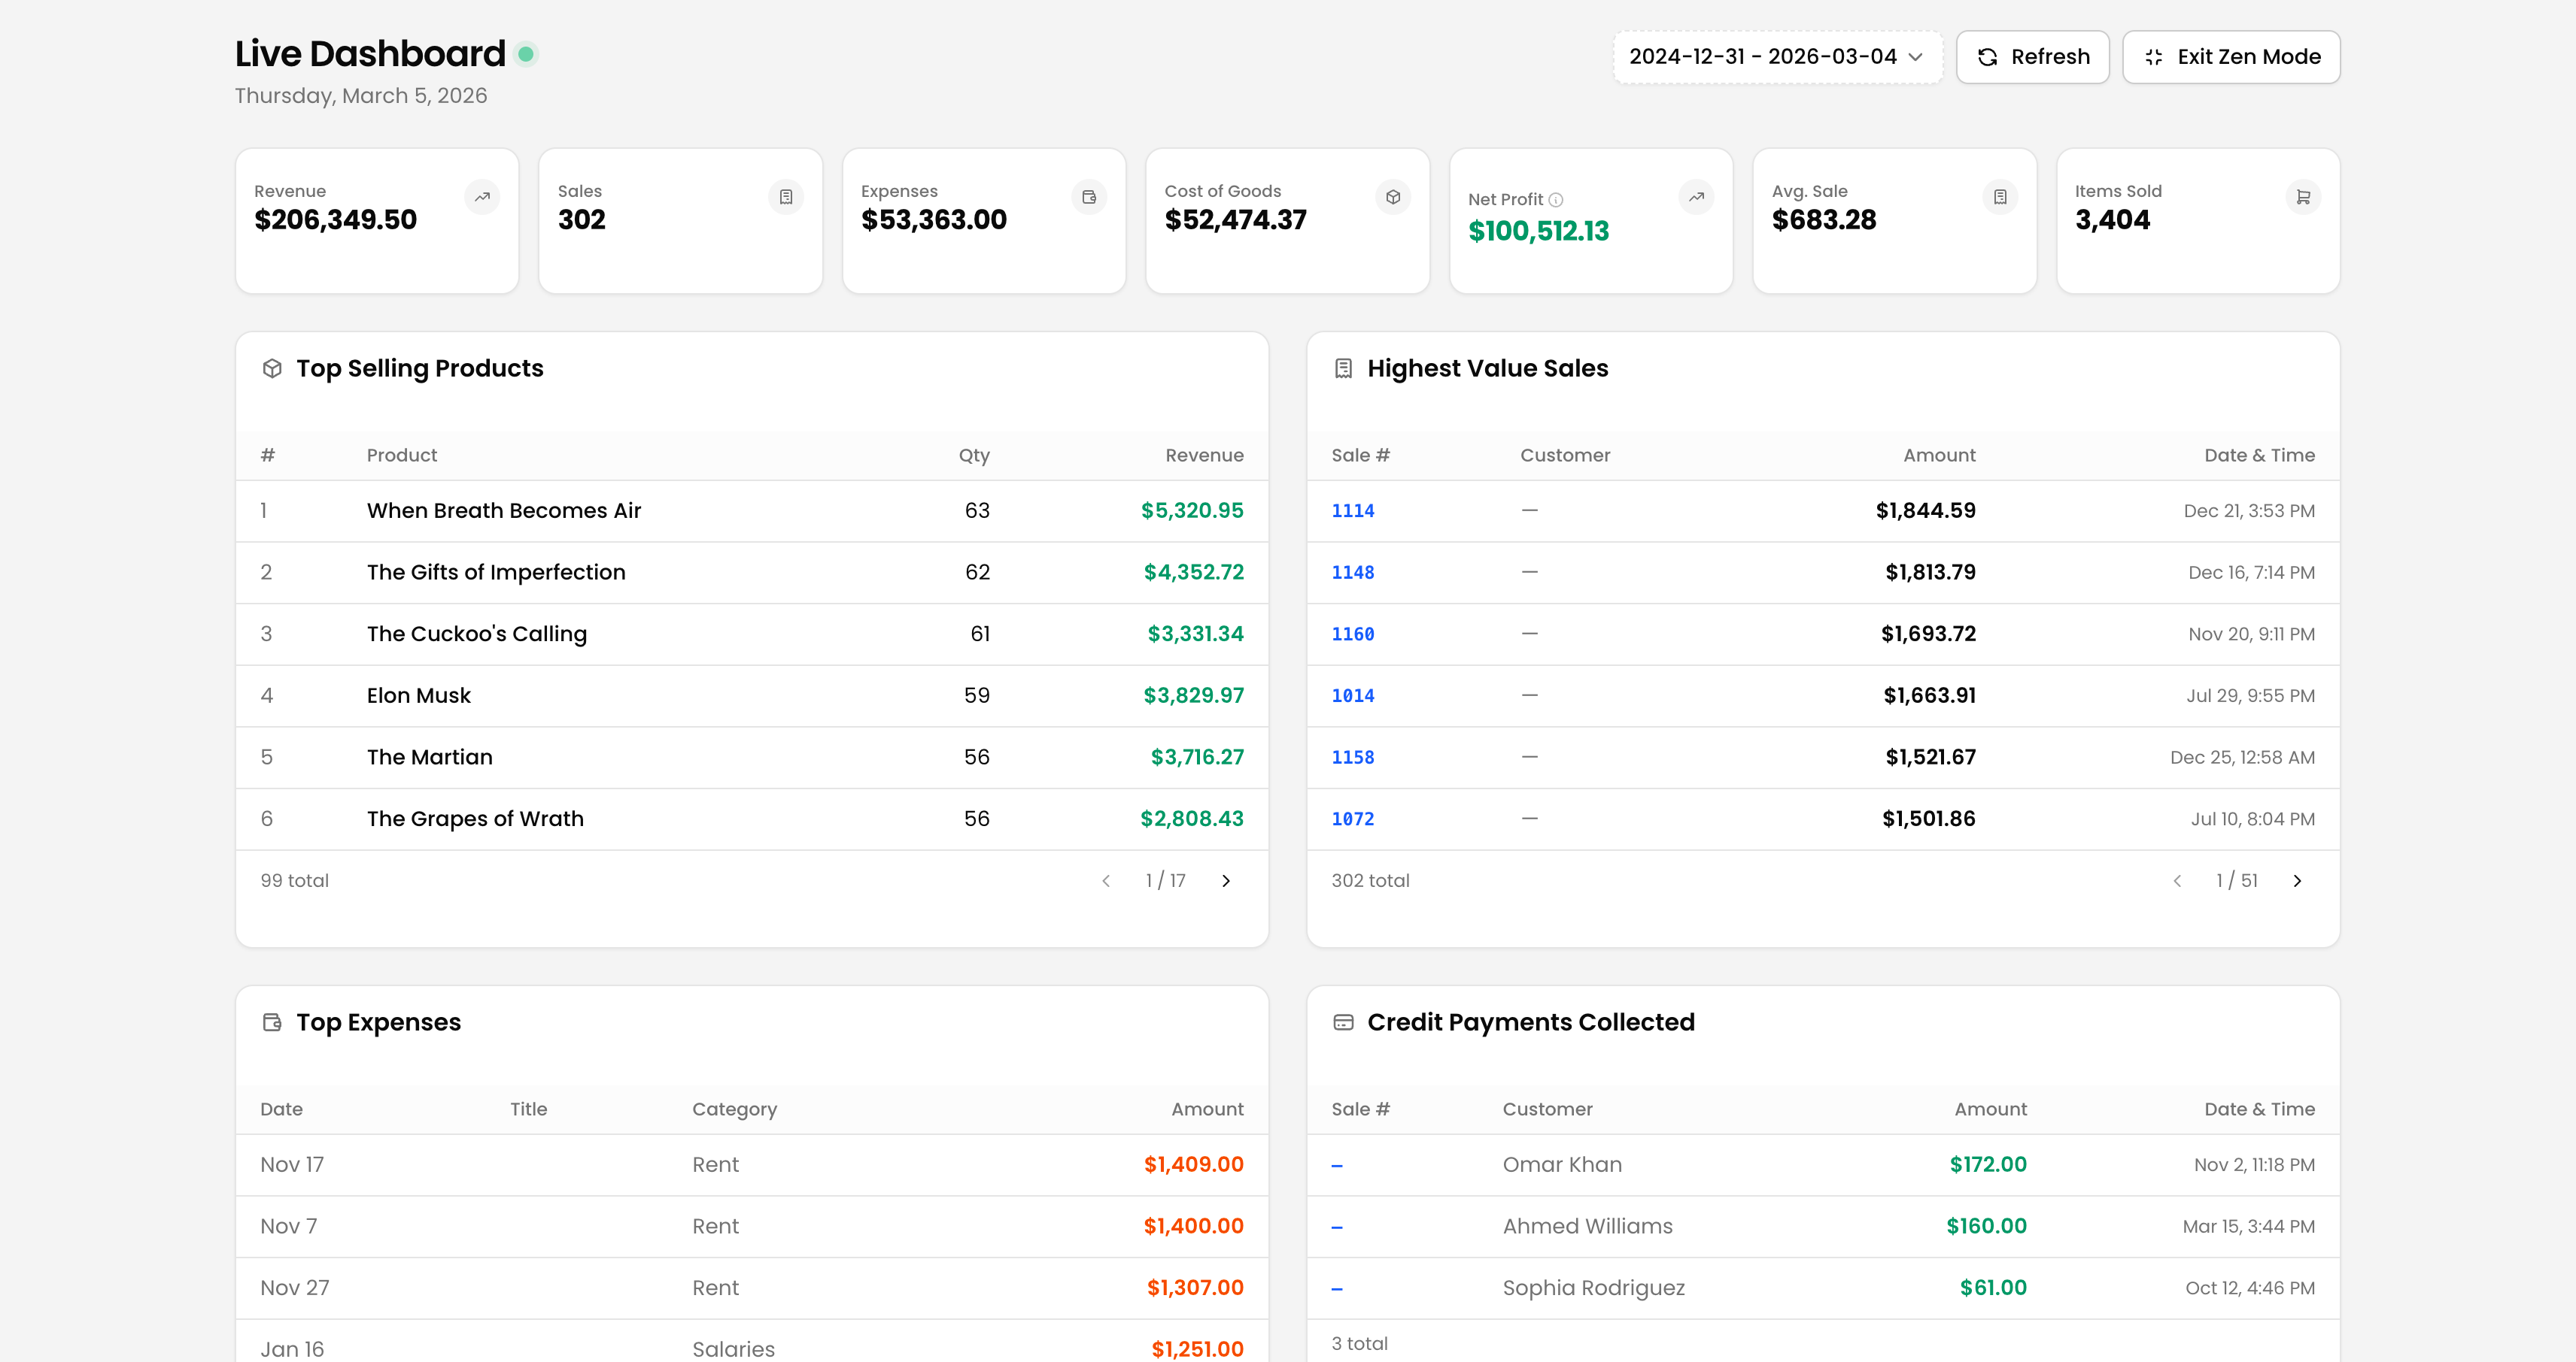Click the $206,349.50 revenue value
Image resolution: width=2576 pixels, height=1362 pixels.
(335, 219)
